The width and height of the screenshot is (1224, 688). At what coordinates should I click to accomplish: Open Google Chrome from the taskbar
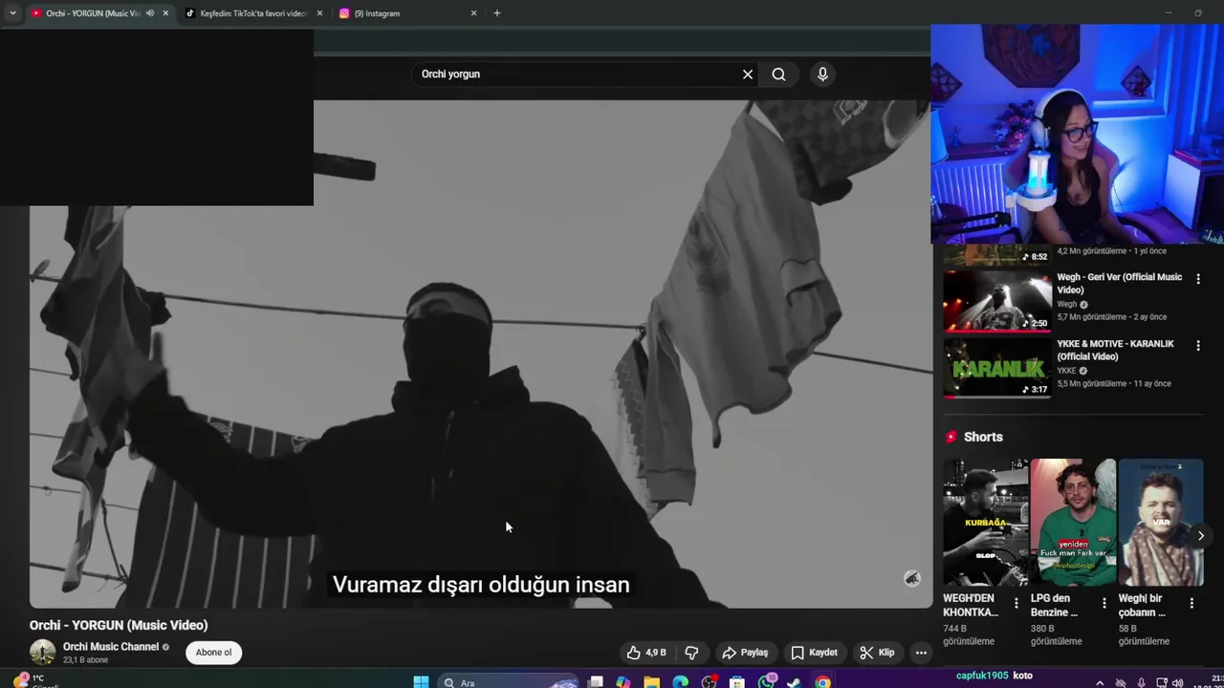click(822, 681)
